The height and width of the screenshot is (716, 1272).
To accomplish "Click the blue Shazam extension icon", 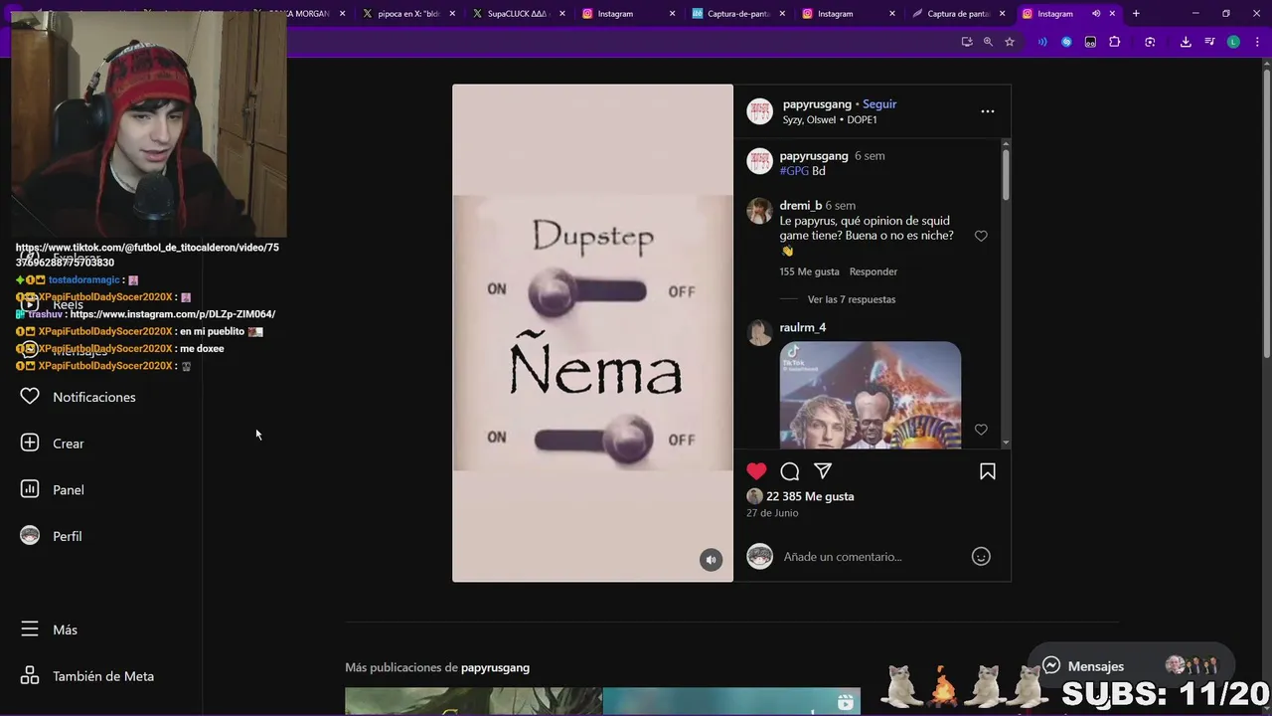I will pos(1066,42).
